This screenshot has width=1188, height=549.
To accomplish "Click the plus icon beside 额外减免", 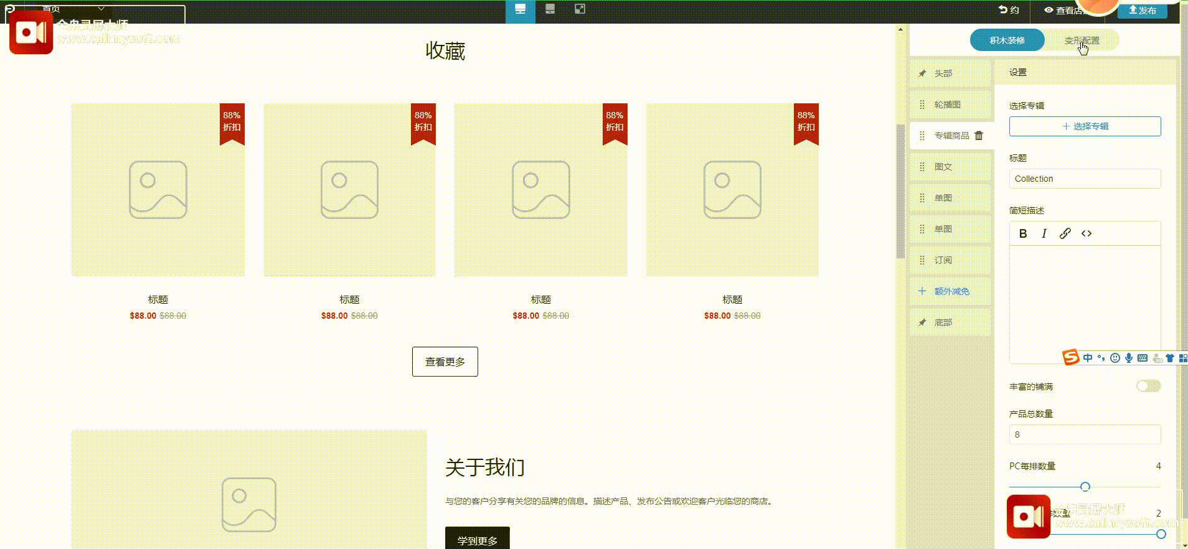I will pos(922,291).
